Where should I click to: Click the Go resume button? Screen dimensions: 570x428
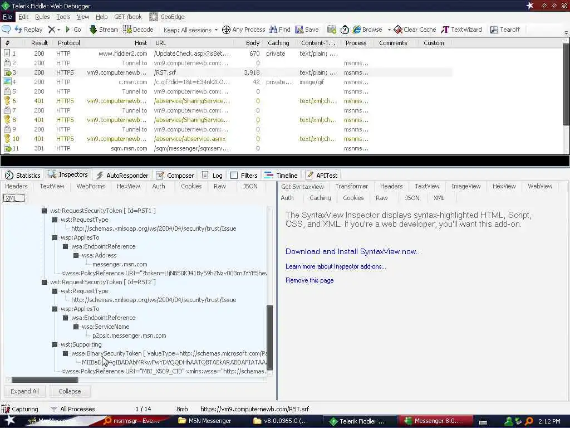[73, 30]
